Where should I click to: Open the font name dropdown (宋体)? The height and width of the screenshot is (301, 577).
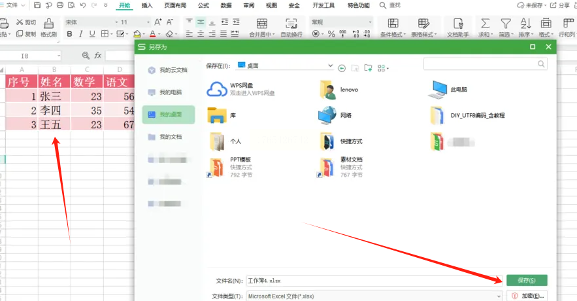[116, 22]
